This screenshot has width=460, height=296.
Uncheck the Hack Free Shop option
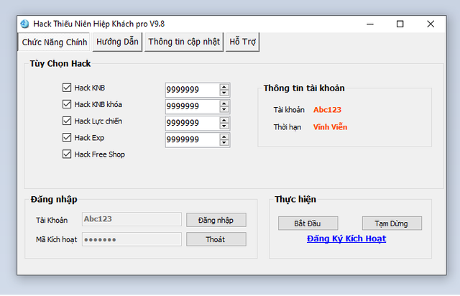pos(67,154)
